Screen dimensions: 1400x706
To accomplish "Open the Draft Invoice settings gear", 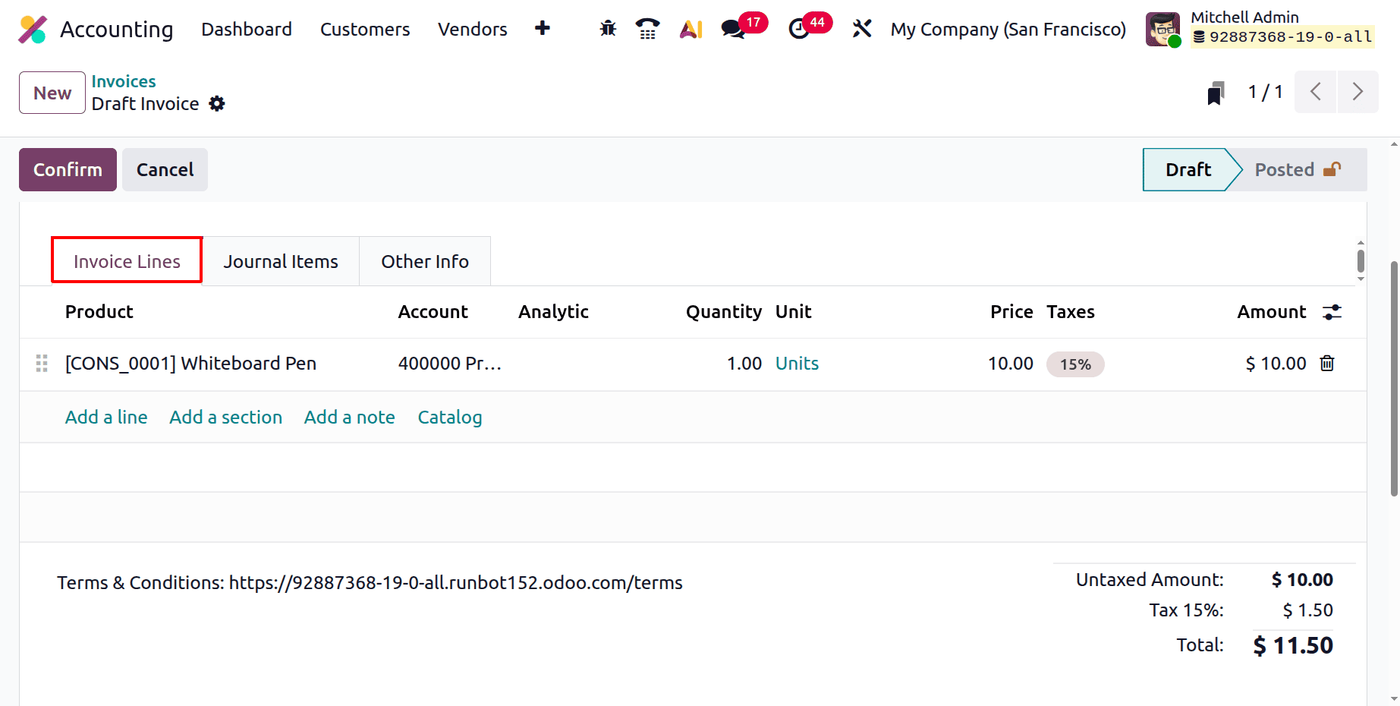I will (x=216, y=103).
